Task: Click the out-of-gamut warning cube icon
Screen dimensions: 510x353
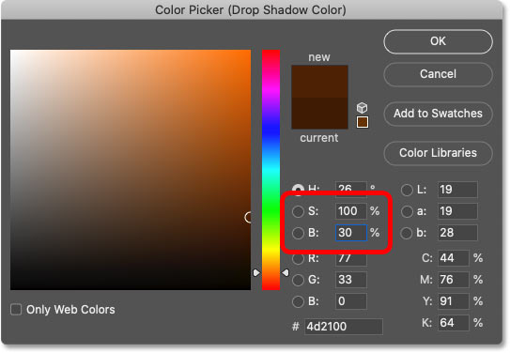Action: (x=362, y=108)
